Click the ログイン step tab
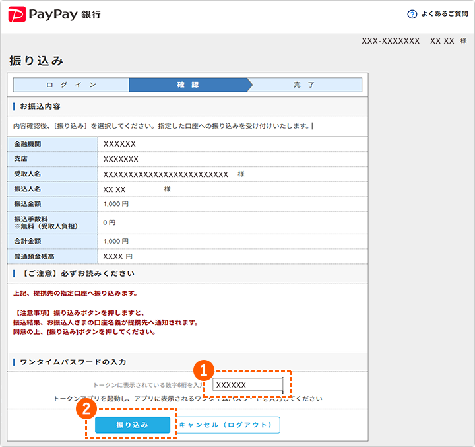 71,85
